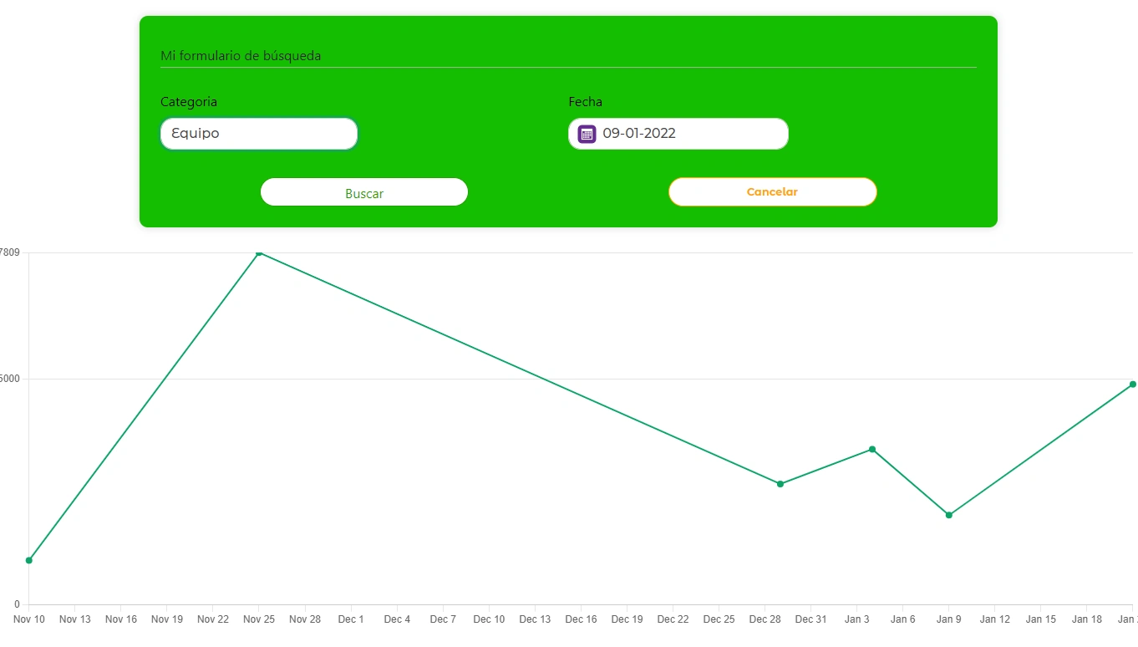Click the Buscar button

364,192
